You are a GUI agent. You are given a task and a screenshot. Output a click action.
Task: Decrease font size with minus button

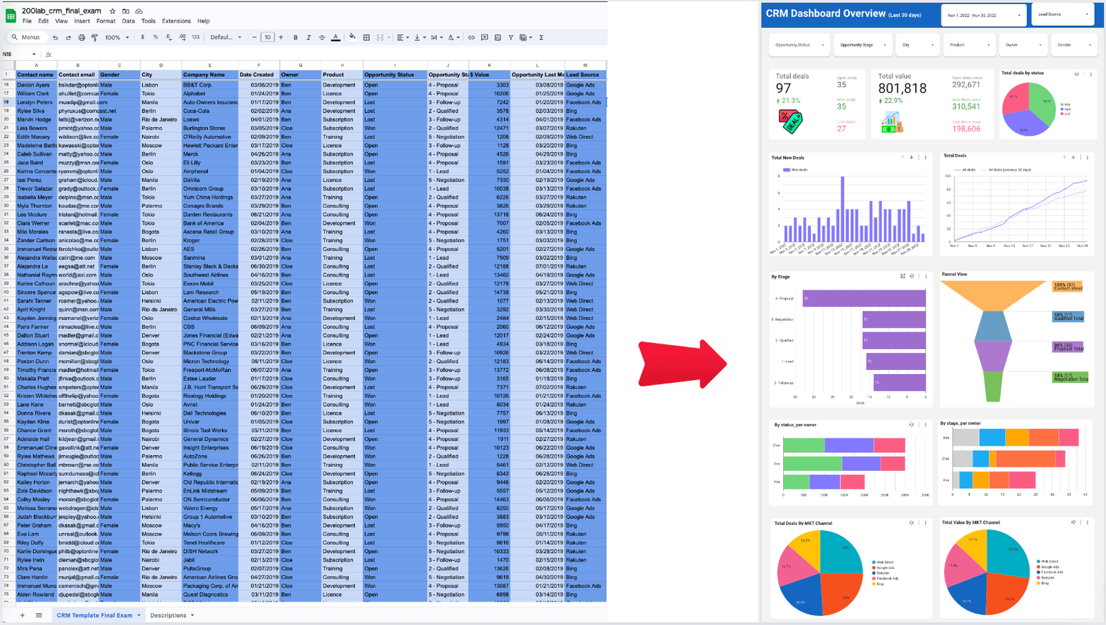254,37
